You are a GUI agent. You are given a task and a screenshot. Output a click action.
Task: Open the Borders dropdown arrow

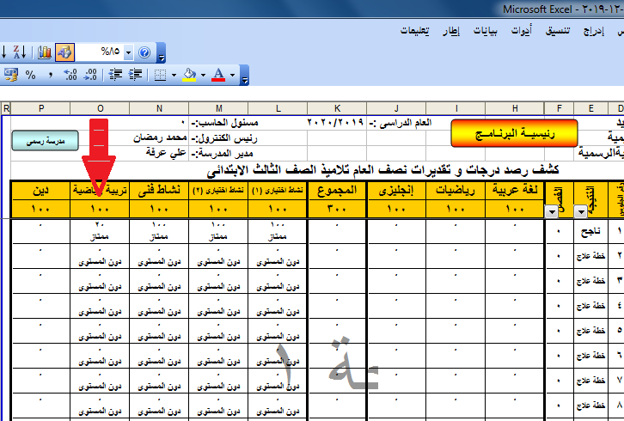point(173,76)
